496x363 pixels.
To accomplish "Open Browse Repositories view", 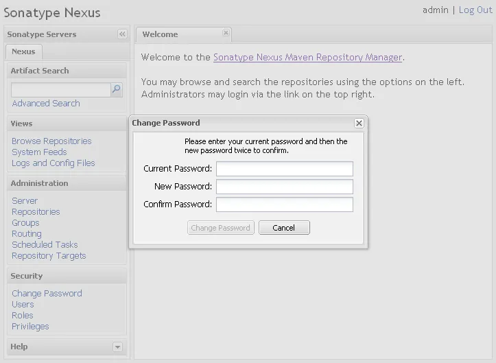I will (51, 141).
